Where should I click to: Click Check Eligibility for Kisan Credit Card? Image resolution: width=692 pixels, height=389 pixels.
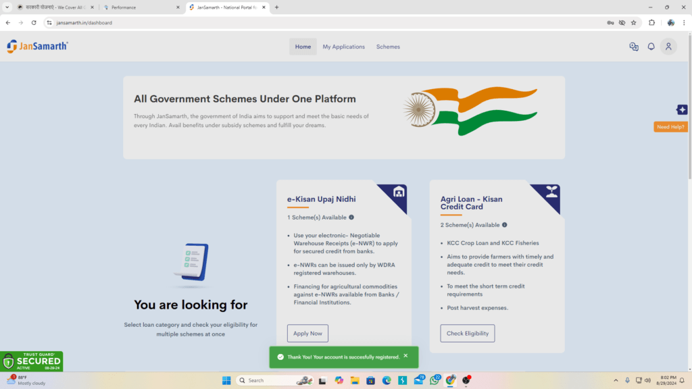coord(468,334)
